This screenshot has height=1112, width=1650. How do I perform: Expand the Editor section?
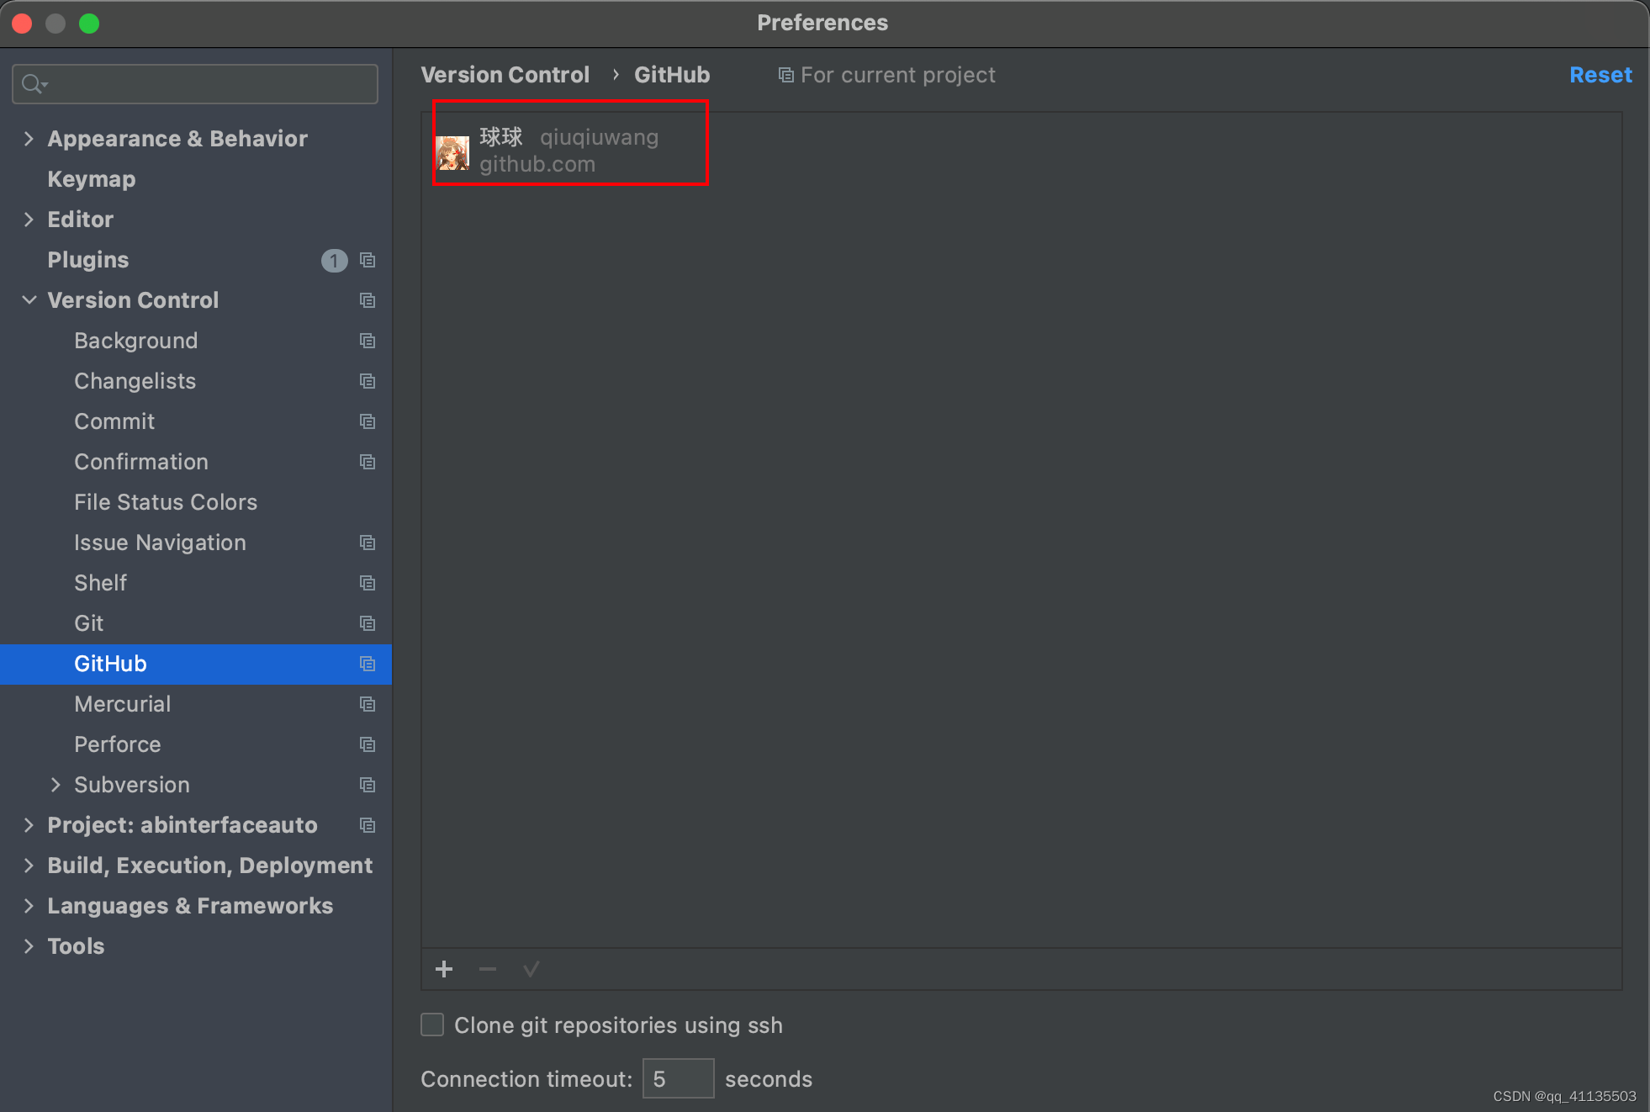tap(29, 220)
